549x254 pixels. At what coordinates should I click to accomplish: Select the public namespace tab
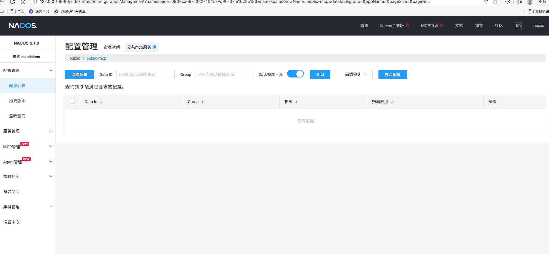pyautogui.click(x=75, y=58)
